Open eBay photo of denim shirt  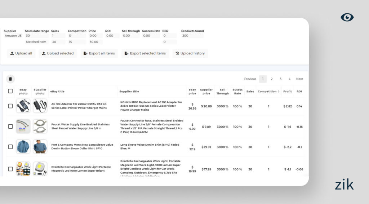23,147
